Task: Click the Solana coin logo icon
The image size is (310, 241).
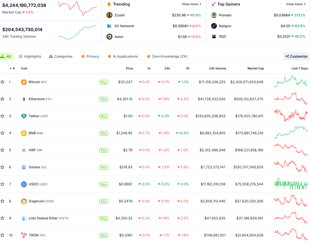Action: point(24,167)
